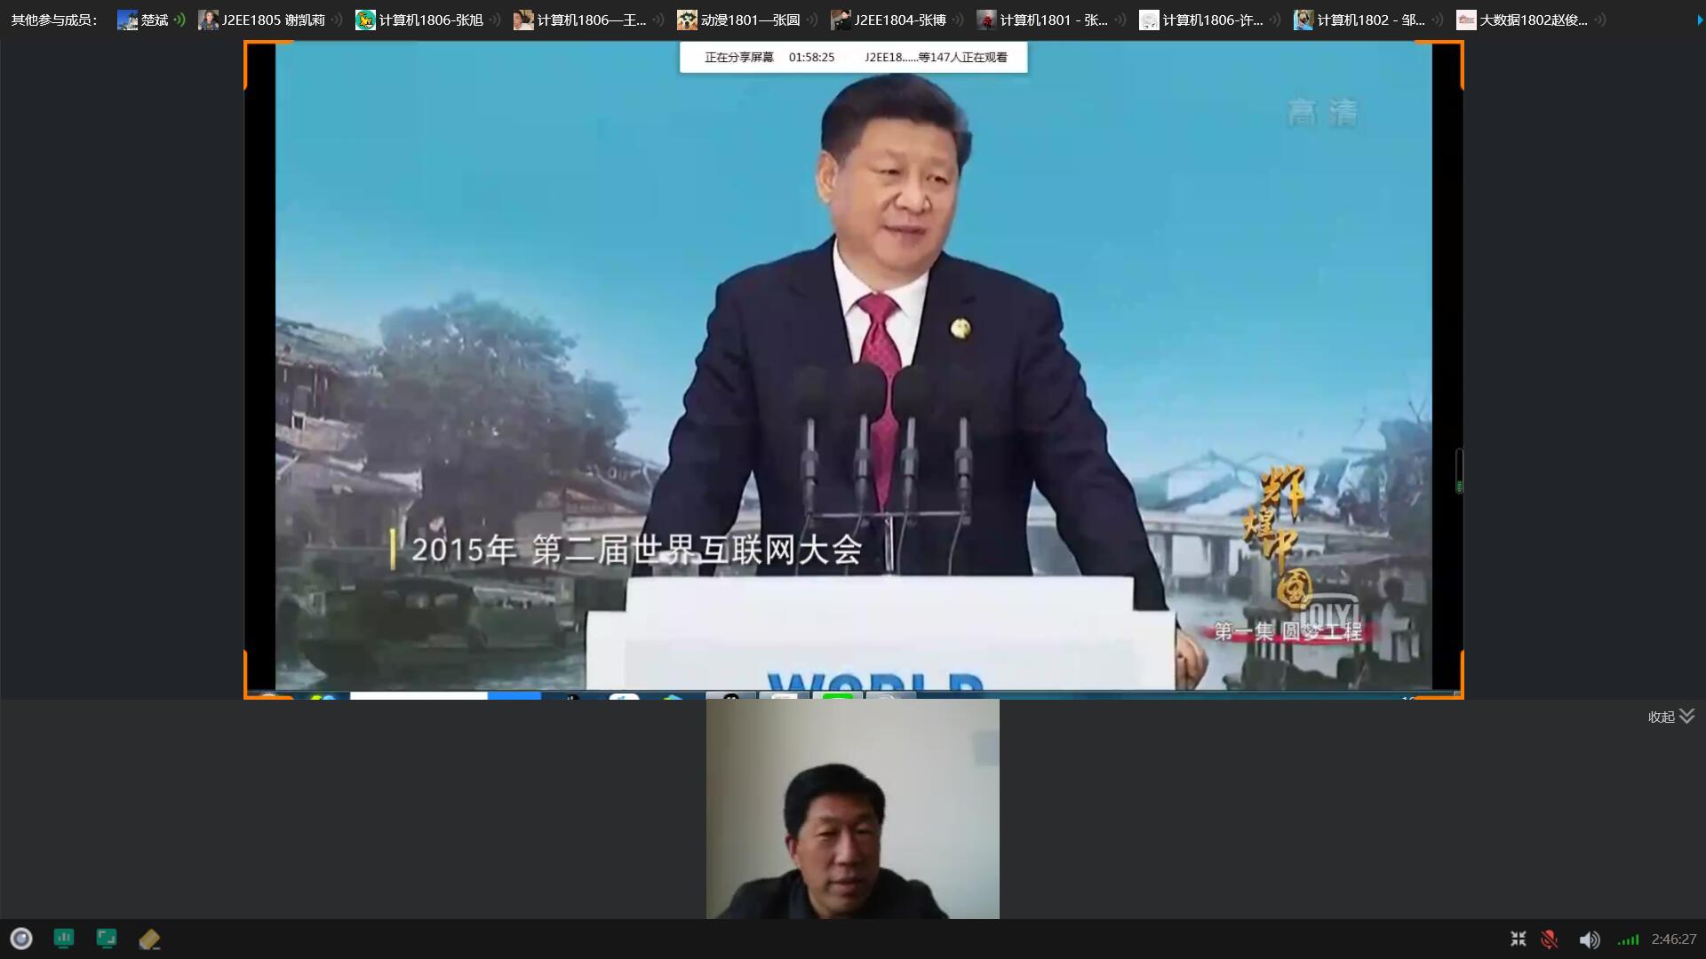Image resolution: width=1706 pixels, height=959 pixels.
Task: Check the green network signal indicator
Action: tap(1629, 939)
